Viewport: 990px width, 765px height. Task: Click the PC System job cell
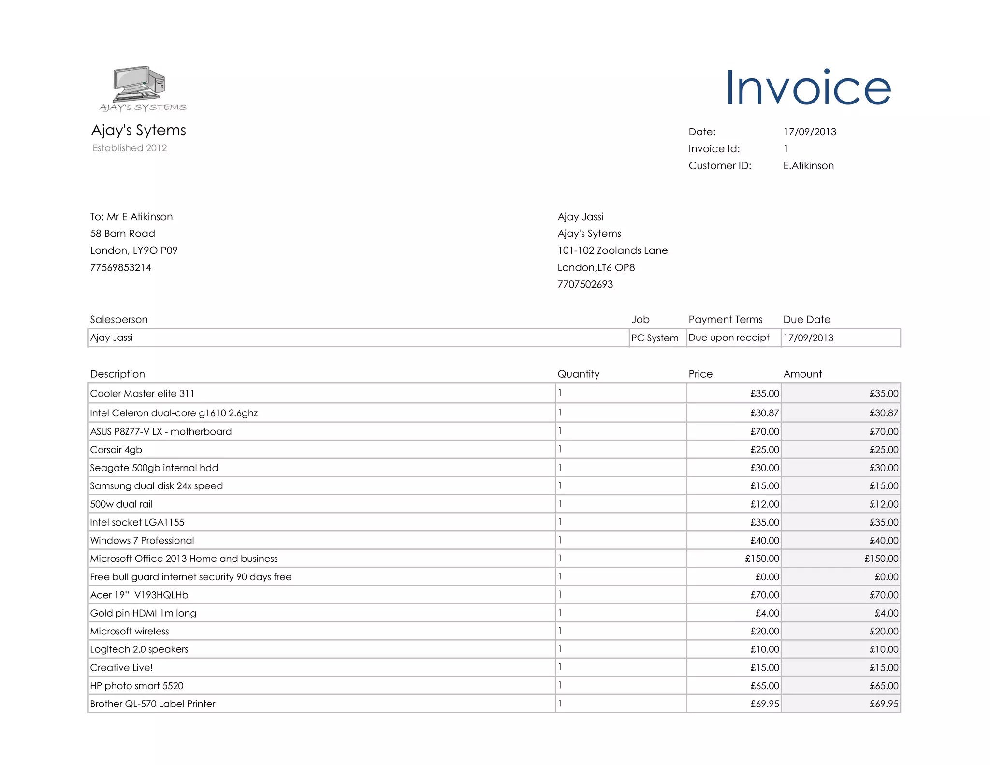click(x=655, y=338)
